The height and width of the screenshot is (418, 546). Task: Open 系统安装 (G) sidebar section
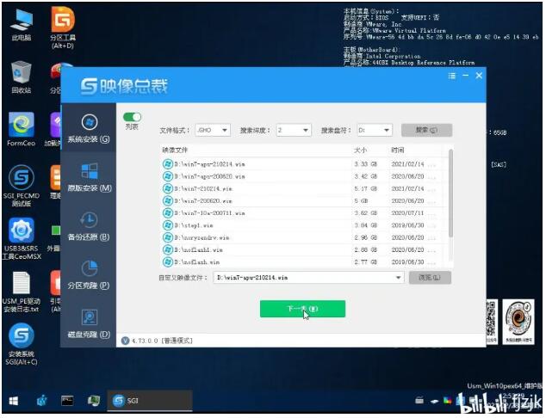pos(89,127)
